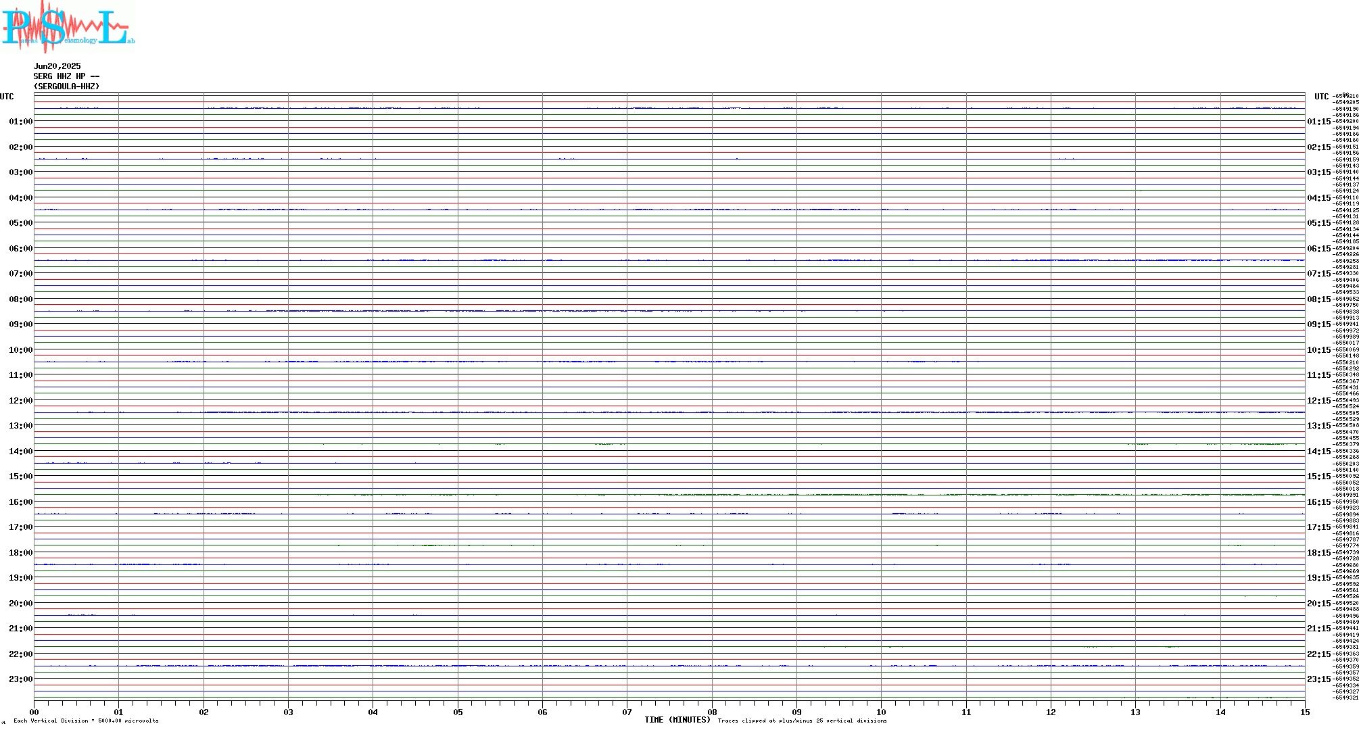Viewport: 1359px width, 730px height.
Task: Click the "Each Vertical Division = 5000.00 microvolts" note
Action: [86, 721]
